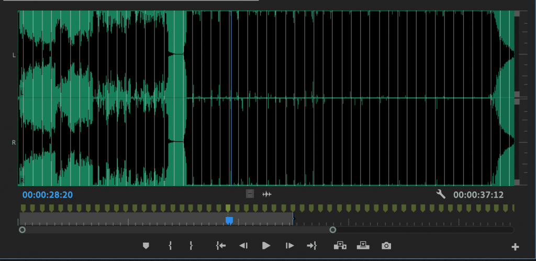536x261 pixels.
Task: Click the left handle of the zoom scroll bar
Action: tap(22, 230)
